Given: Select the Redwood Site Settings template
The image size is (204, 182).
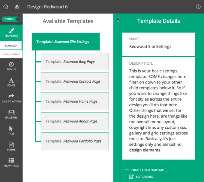Looking at the screenshot, I should click(66, 42).
